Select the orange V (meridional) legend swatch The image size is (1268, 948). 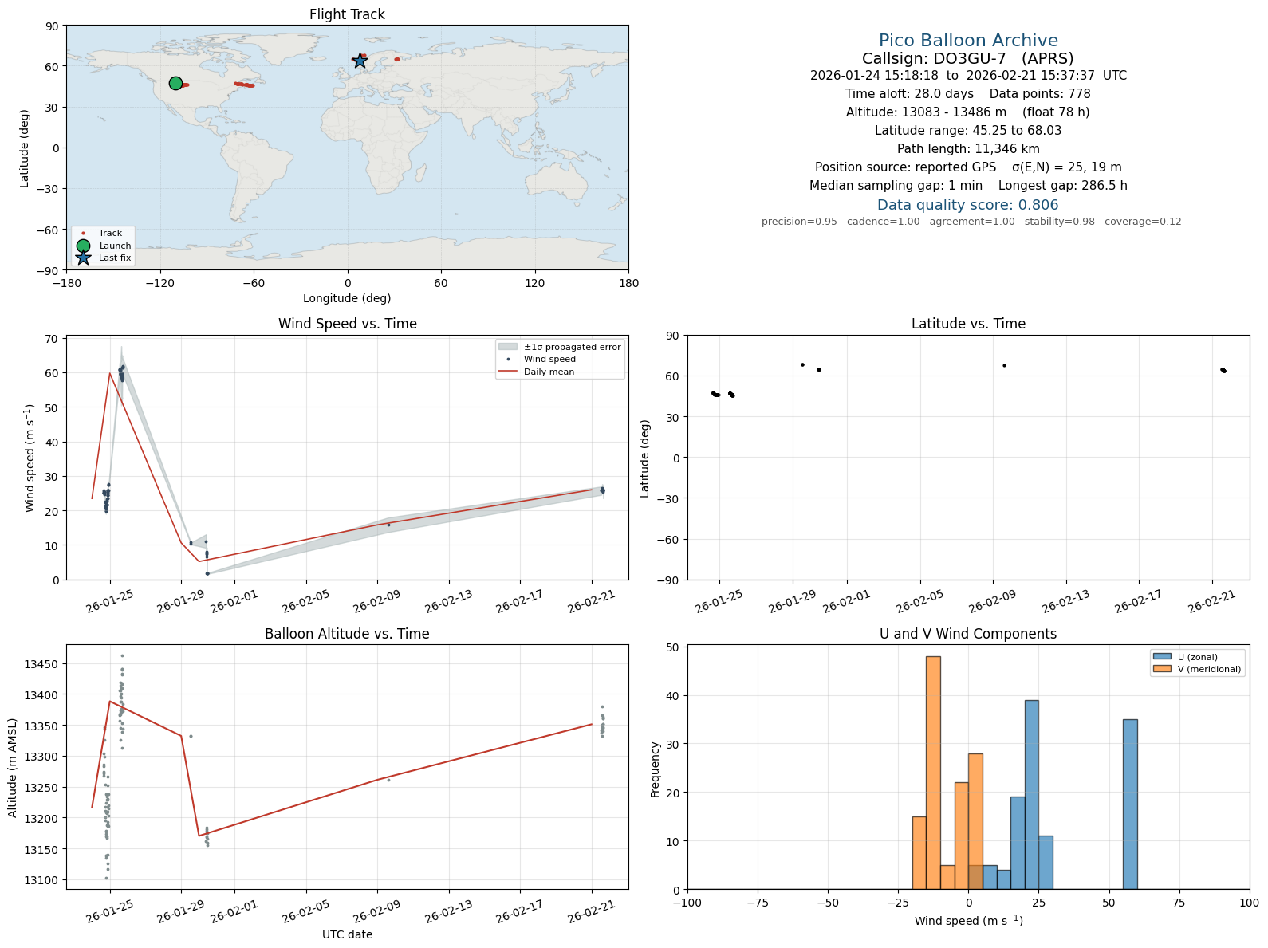pos(1162,669)
